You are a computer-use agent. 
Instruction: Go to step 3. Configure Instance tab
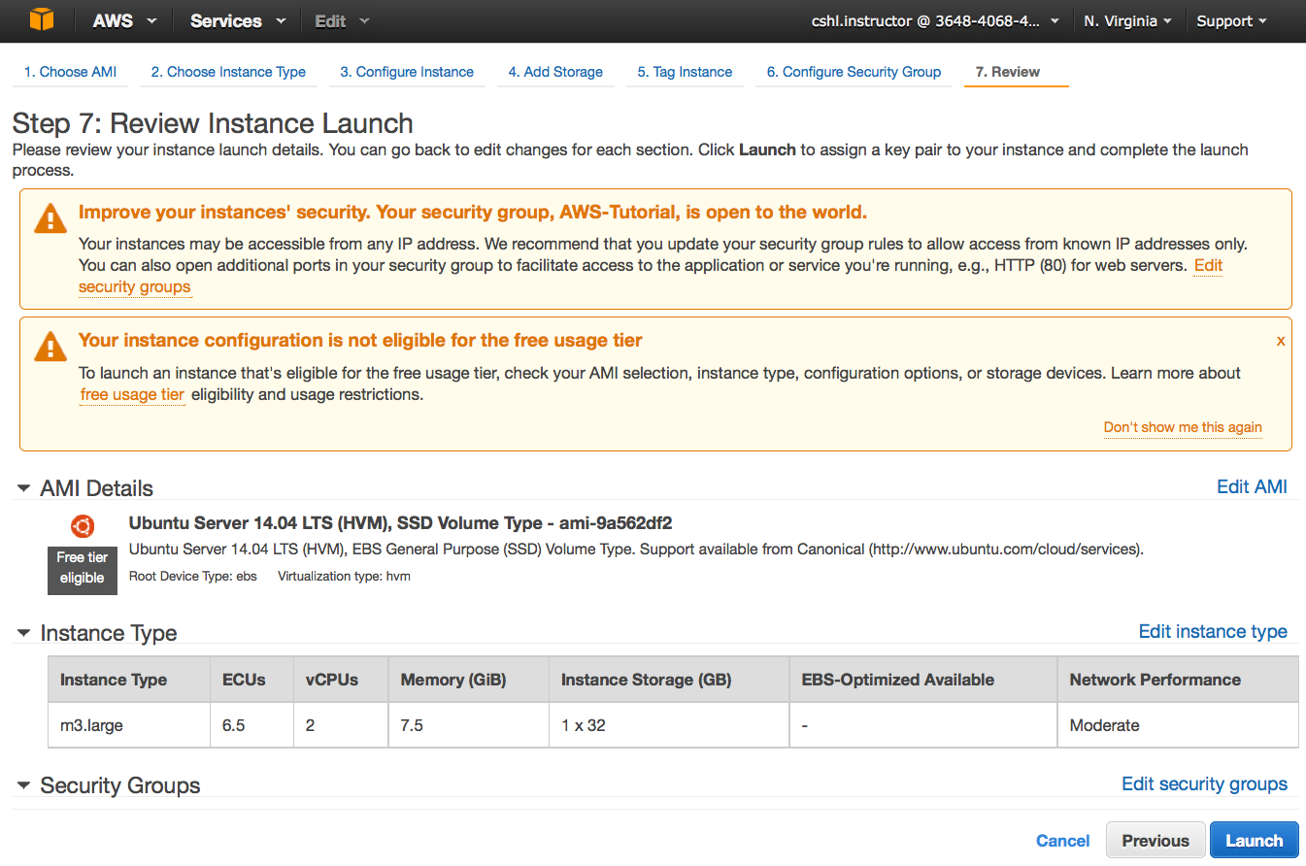(407, 72)
